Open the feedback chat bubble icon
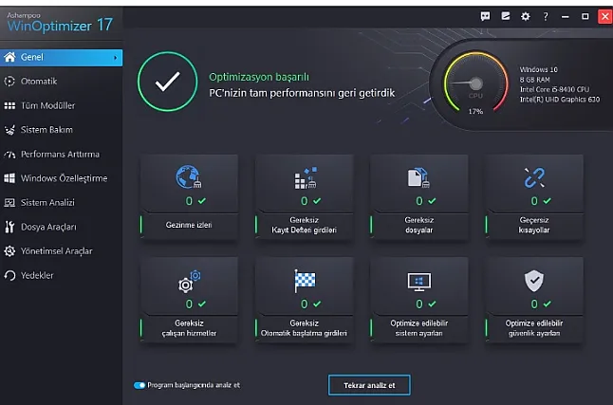This screenshot has height=405, width=613. [485, 16]
